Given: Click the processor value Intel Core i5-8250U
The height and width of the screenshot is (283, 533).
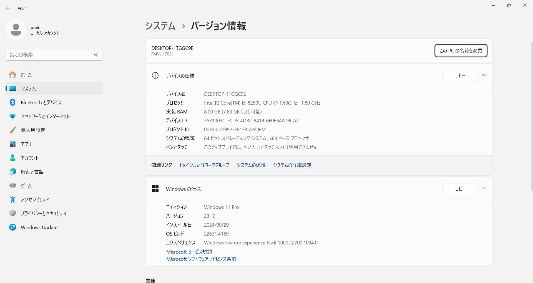Looking at the screenshot, I should (262, 103).
